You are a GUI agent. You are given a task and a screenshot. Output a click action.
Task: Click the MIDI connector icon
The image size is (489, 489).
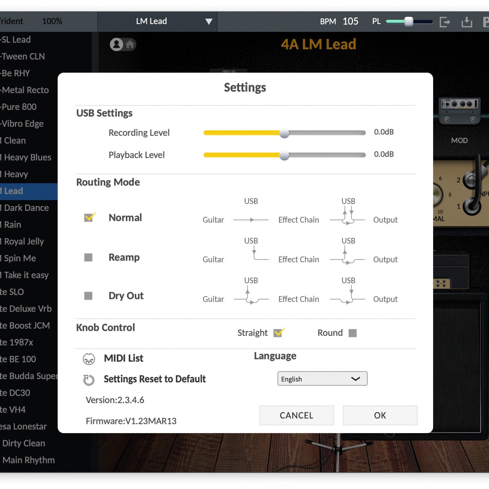(x=89, y=359)
